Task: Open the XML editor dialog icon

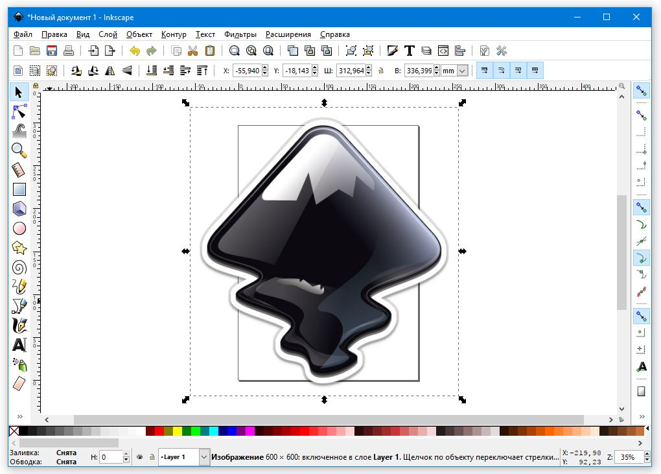Action: pyautogui.click(x=443, y=51)
